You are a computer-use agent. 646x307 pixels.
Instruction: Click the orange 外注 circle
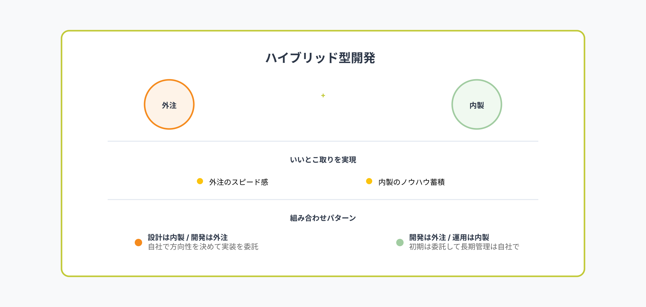pos(169,104)
